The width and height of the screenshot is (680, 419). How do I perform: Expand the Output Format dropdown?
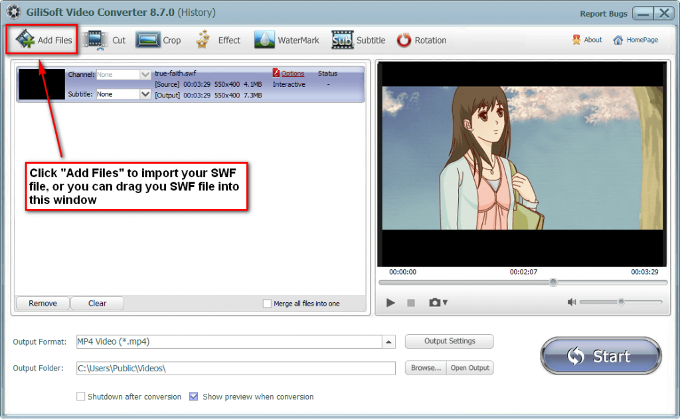pyautogui.click(x=388, y=341)
